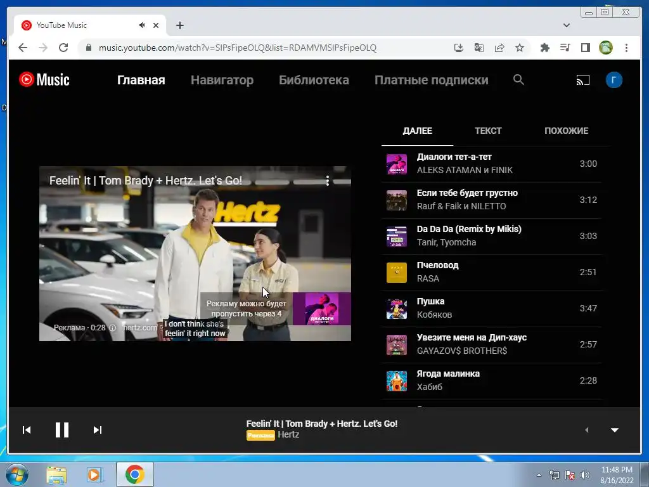The width and height of the screenshot is (649, 487).
Task: Click ALEKS ATAMAN и FINIK artist text
Action: [465, 170]
